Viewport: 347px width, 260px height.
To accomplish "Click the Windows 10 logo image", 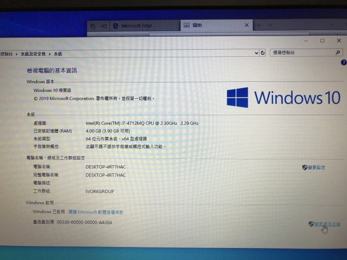I will point(284,97).
